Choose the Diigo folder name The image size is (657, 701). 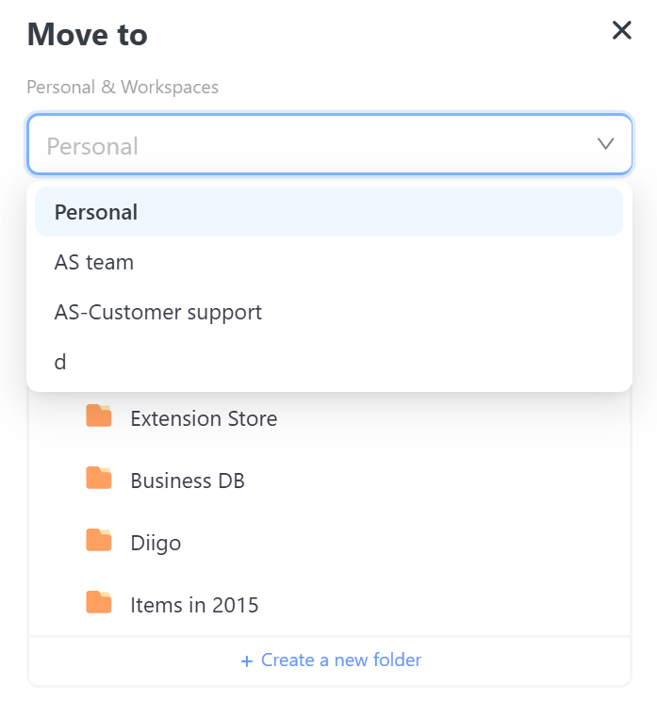tap(156, 544)
